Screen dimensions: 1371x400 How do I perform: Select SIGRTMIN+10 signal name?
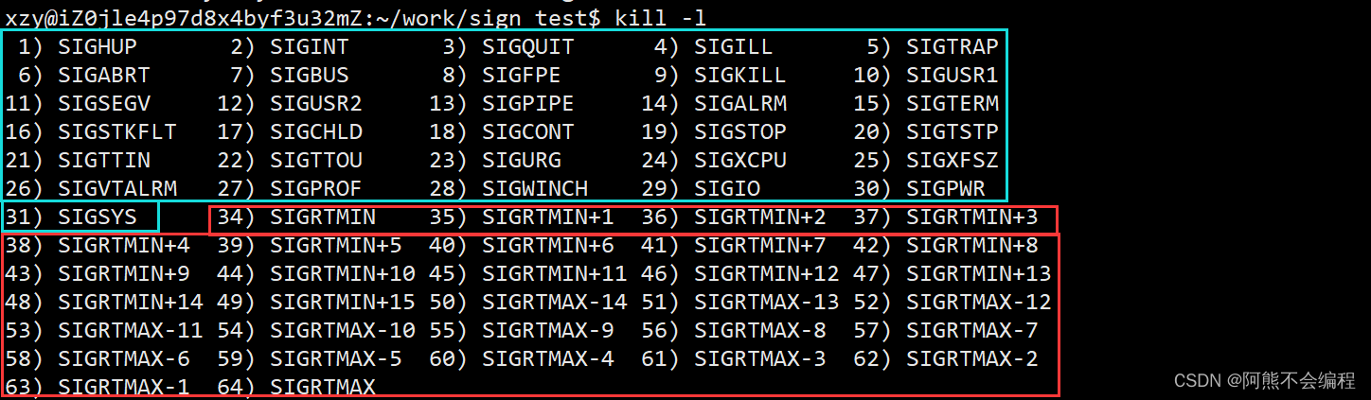click(x=343, y=274)
